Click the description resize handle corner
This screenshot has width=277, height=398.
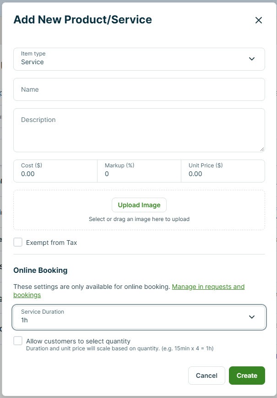coord(262,149)
